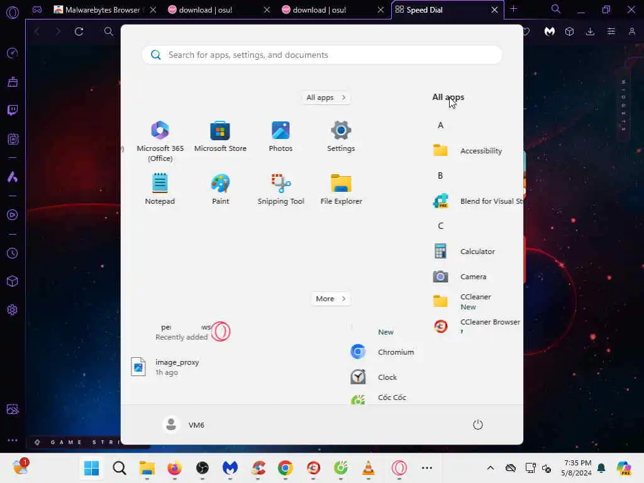This screenshot has width=644, height=483.
Task: Open Microsoft Store from pinned apps
Action: (x=220, y=136)
